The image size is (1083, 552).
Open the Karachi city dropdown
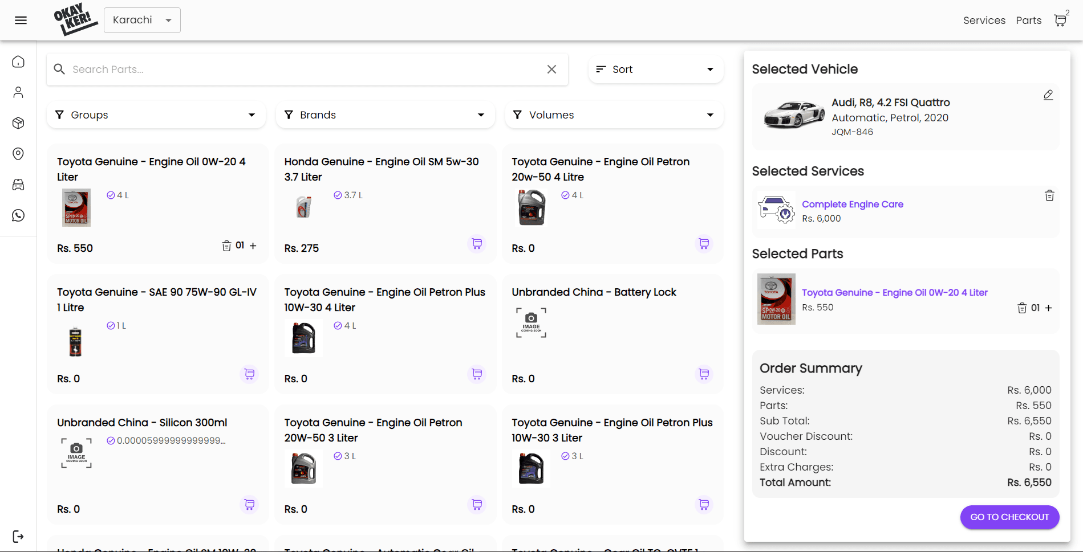coord(142,21)
